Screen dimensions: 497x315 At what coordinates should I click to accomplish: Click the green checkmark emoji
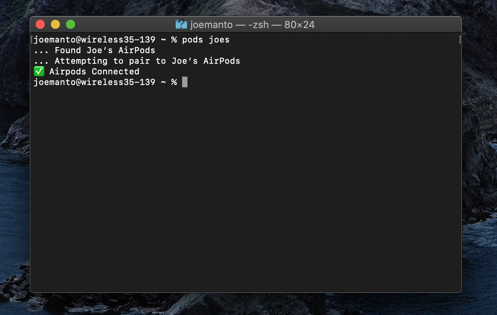(39, 71)
